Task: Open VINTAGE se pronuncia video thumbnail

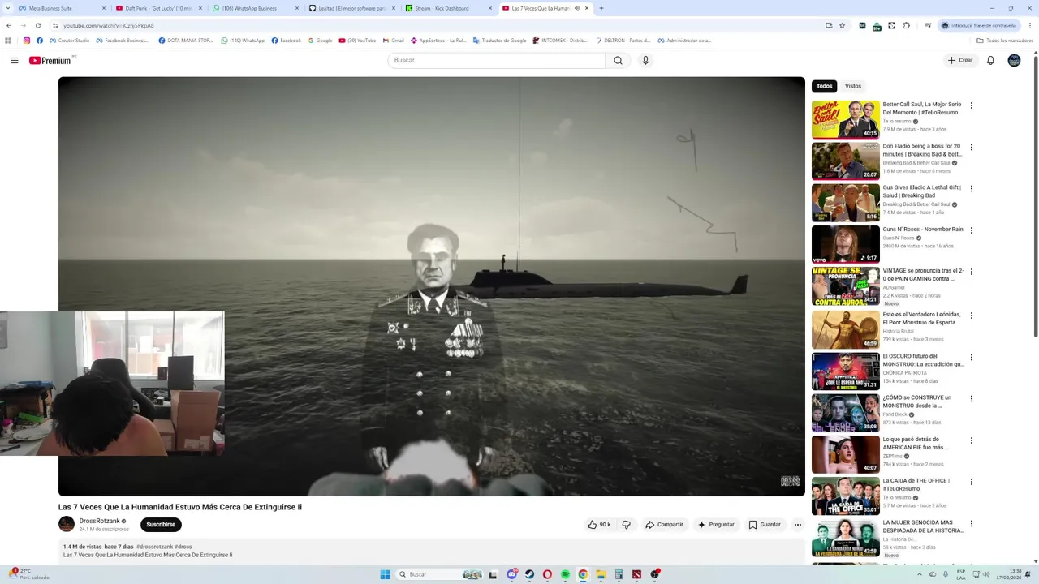Action: tap(846, 286)
